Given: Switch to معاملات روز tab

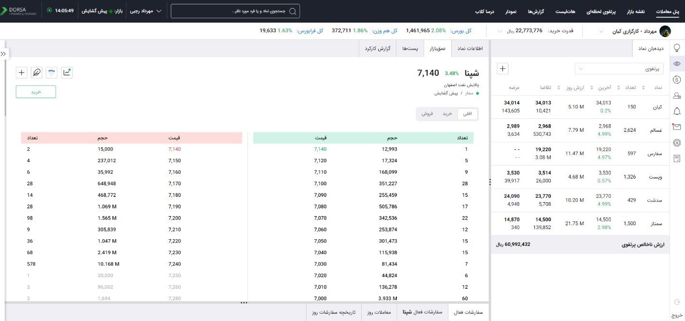Looking at the screenshot, I should [x=379, y=312].
